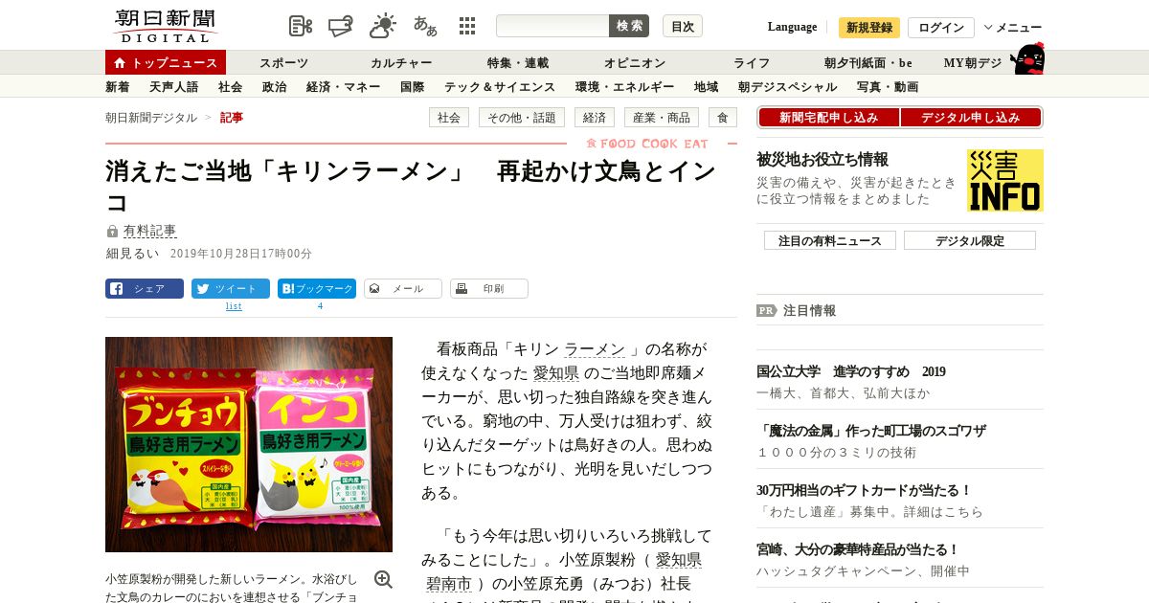Click the mascot character icon beside MY朝デジ
This screenshot has width=1149, height=603.
[x=1027, y=59]
